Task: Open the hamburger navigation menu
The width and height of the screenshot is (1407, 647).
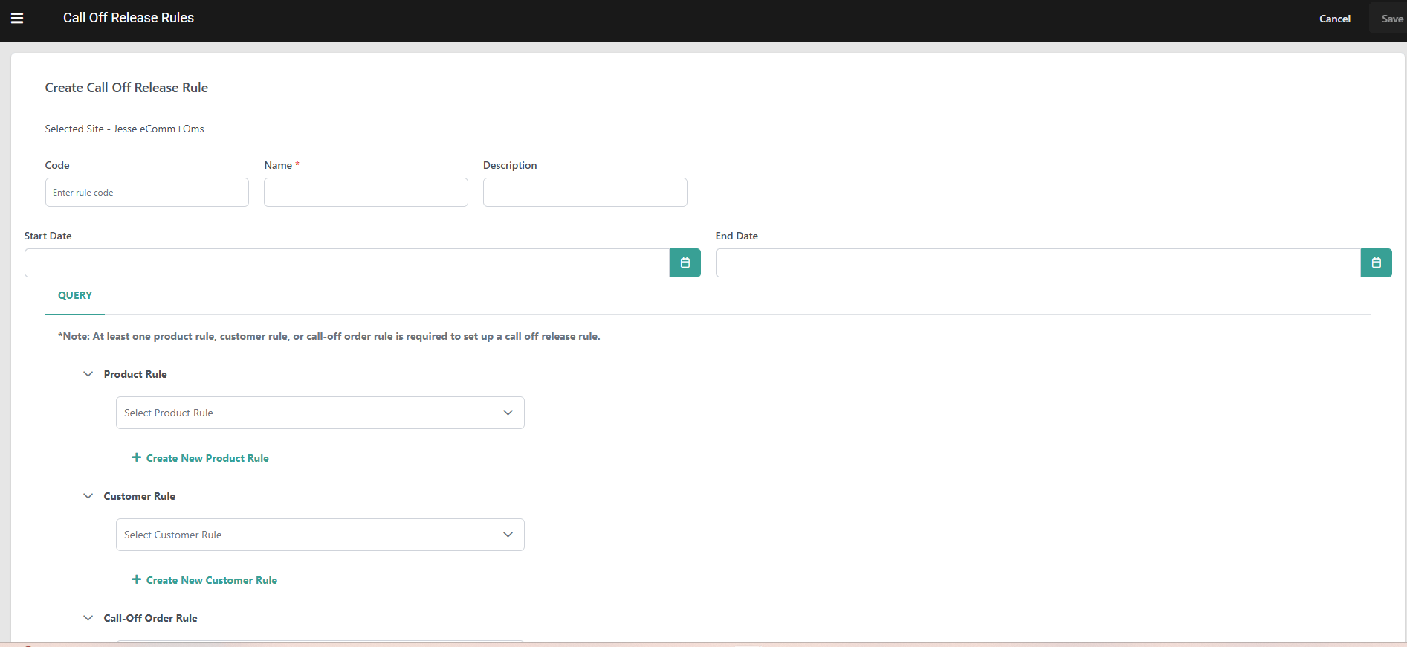Action: [17, 19]
